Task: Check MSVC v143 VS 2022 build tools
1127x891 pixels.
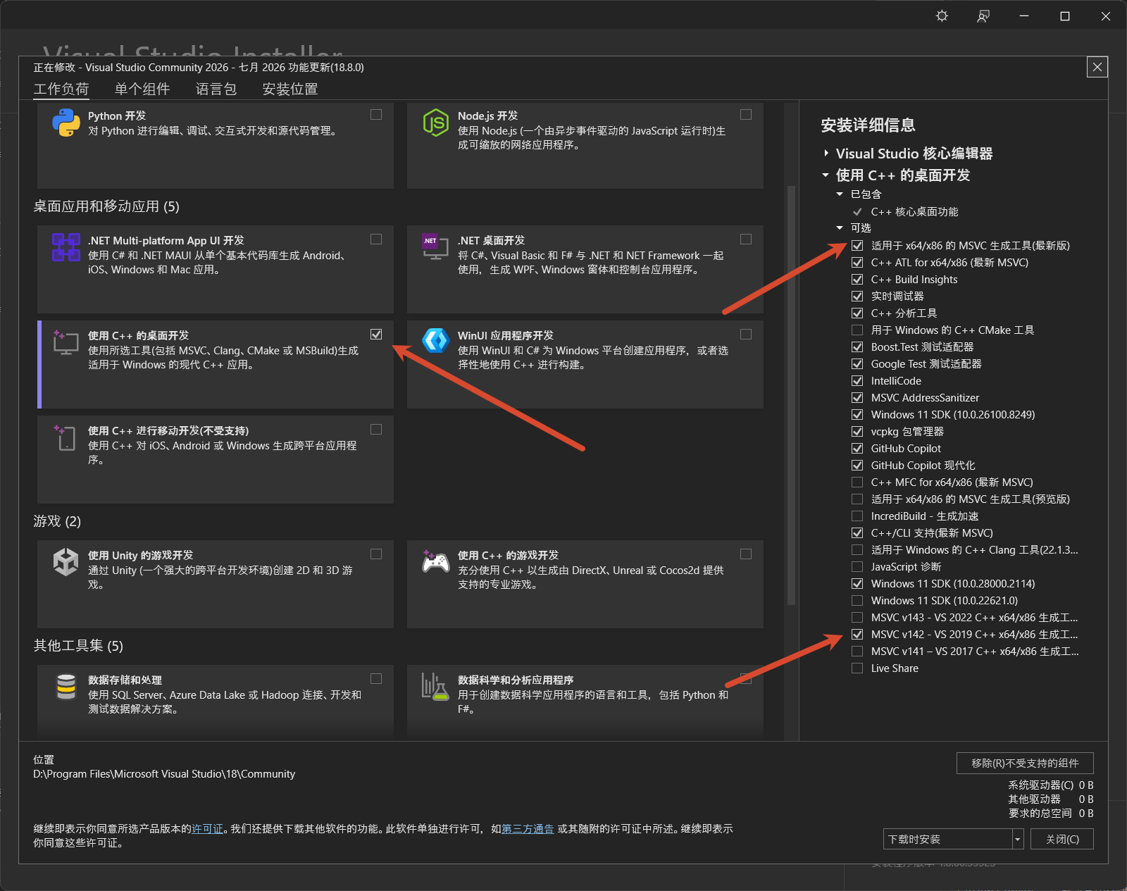Action: coord(857,617)
